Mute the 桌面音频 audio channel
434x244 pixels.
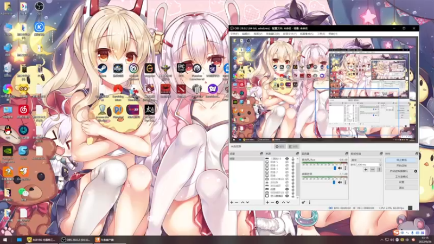coord(340,182)
